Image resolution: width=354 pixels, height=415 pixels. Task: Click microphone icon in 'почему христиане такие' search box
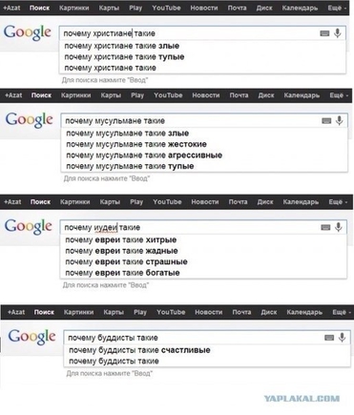point(338,33)
